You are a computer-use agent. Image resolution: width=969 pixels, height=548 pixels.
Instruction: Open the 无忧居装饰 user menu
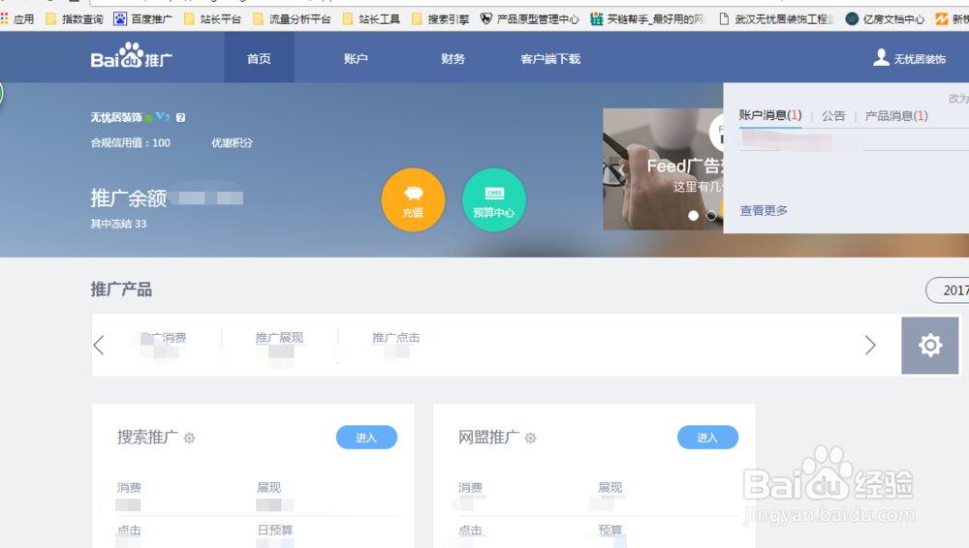[x=920, y=59]
